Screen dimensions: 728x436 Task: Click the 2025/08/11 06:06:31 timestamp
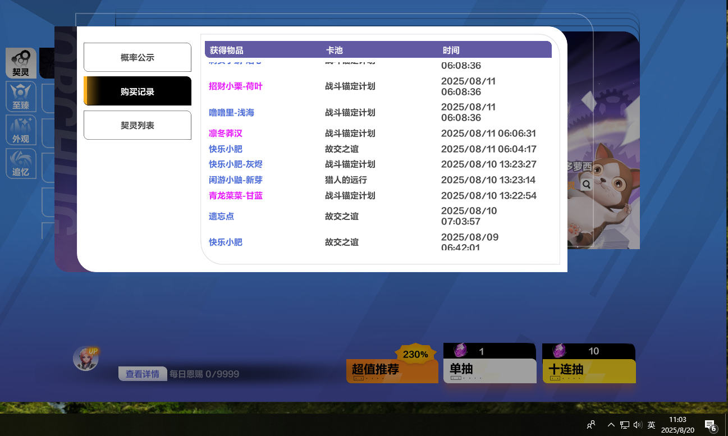click(488, 134)
